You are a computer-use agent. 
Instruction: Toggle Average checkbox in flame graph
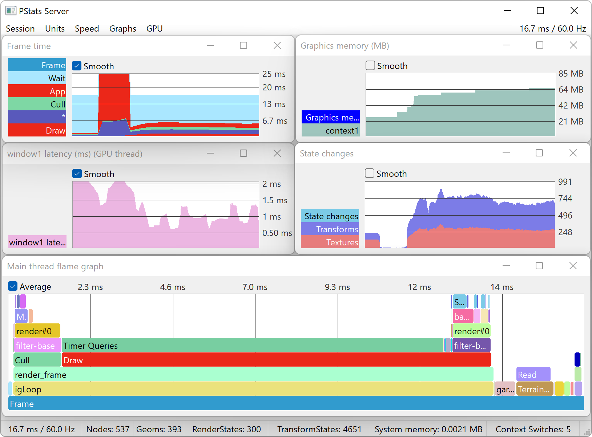click(x=13, y=286)
